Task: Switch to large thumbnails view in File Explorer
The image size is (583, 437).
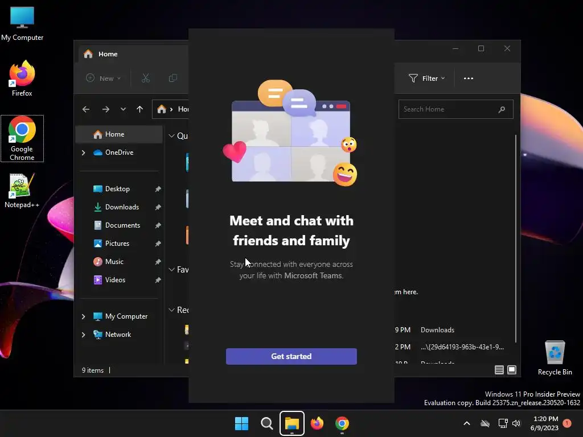Action: (512, 370)
